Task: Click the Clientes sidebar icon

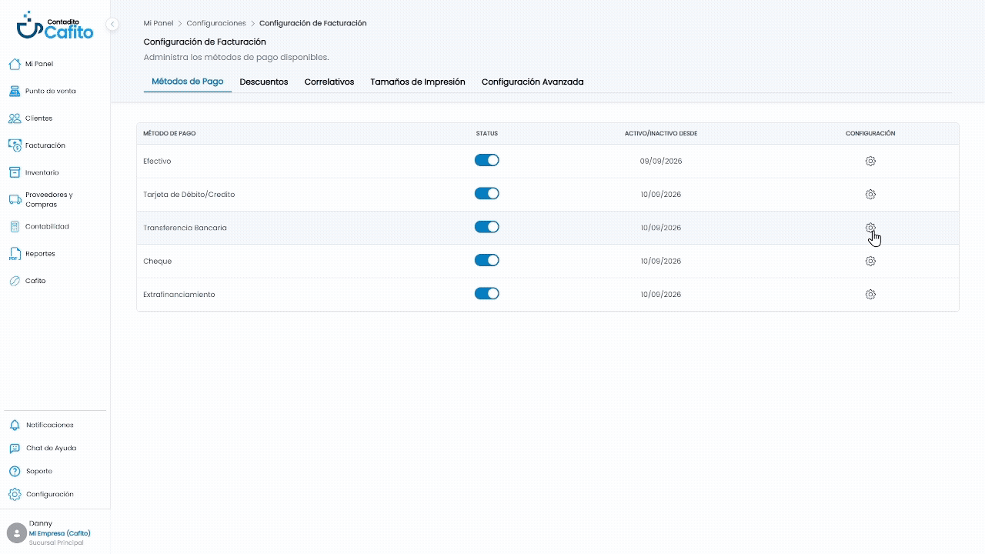Action: [14, 118]
